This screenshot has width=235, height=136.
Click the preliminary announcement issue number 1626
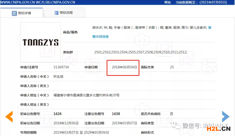pos(57,114)
